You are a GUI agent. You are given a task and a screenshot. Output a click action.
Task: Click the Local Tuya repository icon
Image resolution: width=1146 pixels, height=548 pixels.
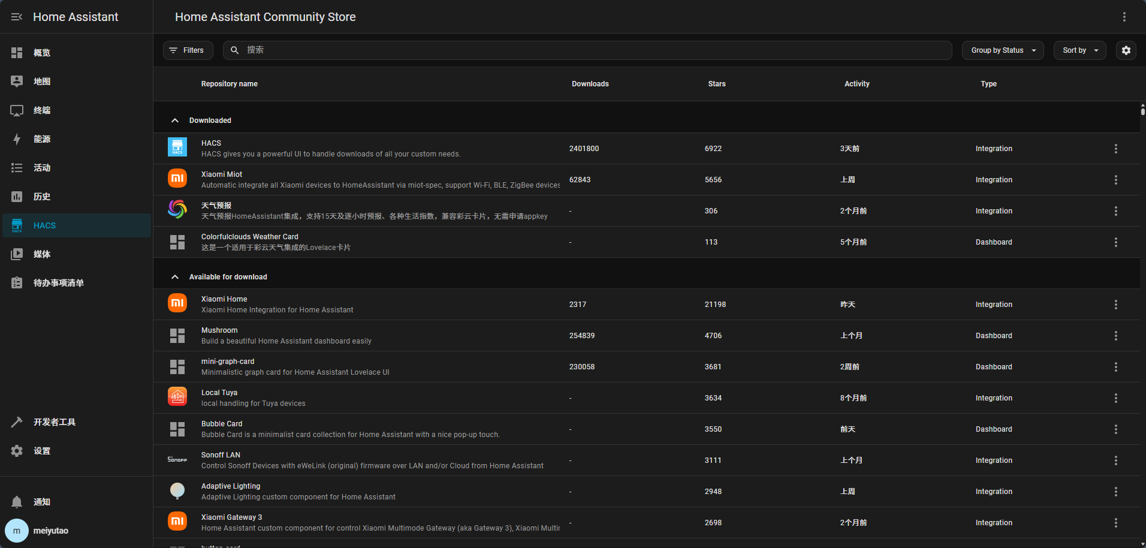pos(177,397)
